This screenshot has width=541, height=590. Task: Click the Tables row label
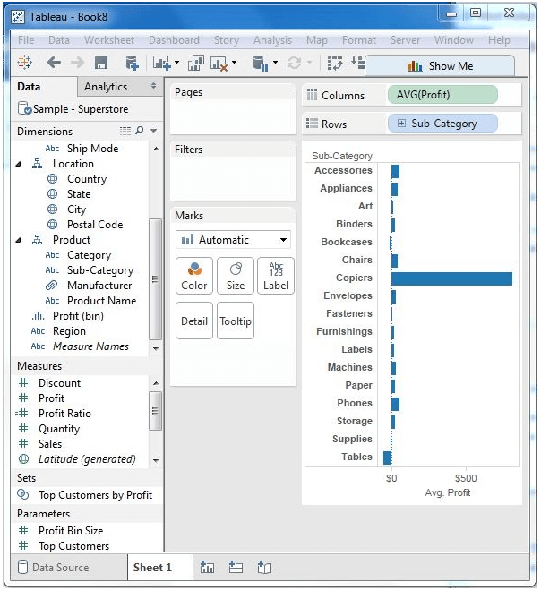(356, 457)
